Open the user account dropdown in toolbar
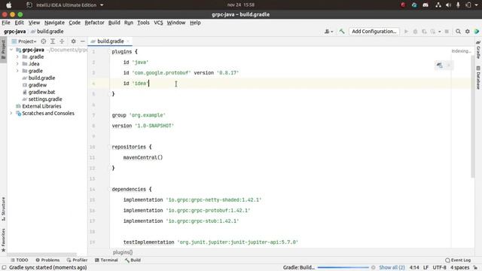 pos(328,32)
